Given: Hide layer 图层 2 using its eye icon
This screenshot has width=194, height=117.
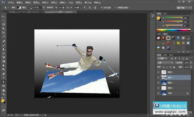Looking at the screenshot, I should (x=158, y=72).
